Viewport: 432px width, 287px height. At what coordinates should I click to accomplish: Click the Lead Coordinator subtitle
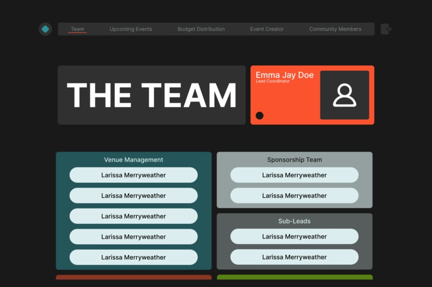[x=272, y=81]
